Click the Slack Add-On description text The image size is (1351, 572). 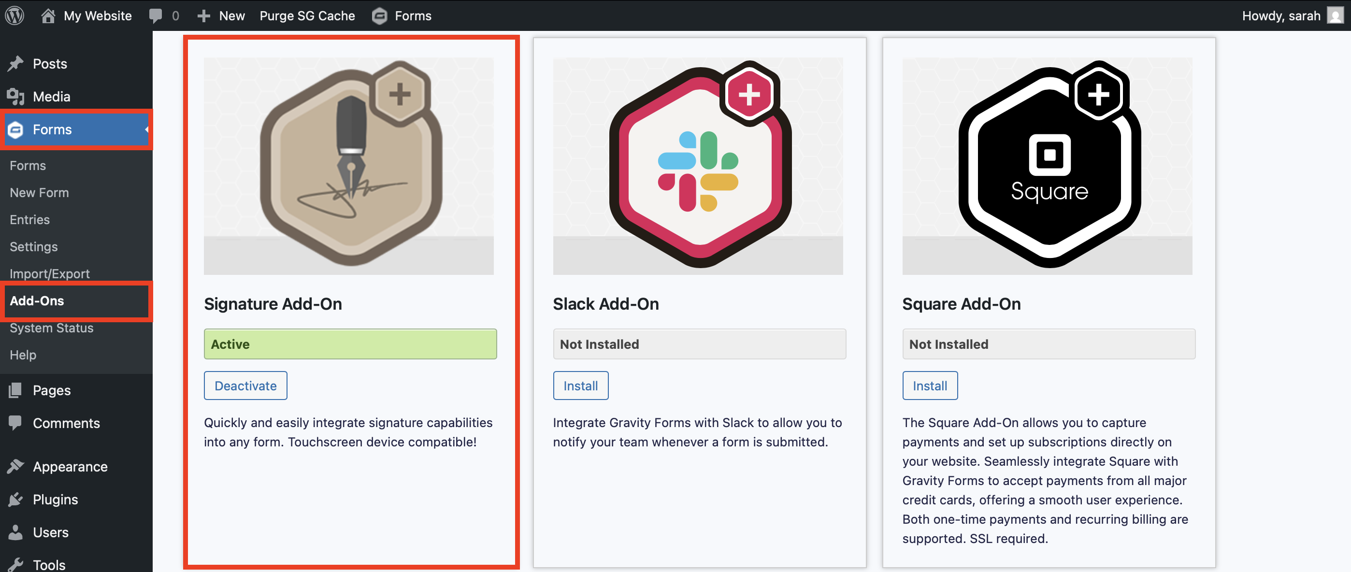tap(698, 432)
